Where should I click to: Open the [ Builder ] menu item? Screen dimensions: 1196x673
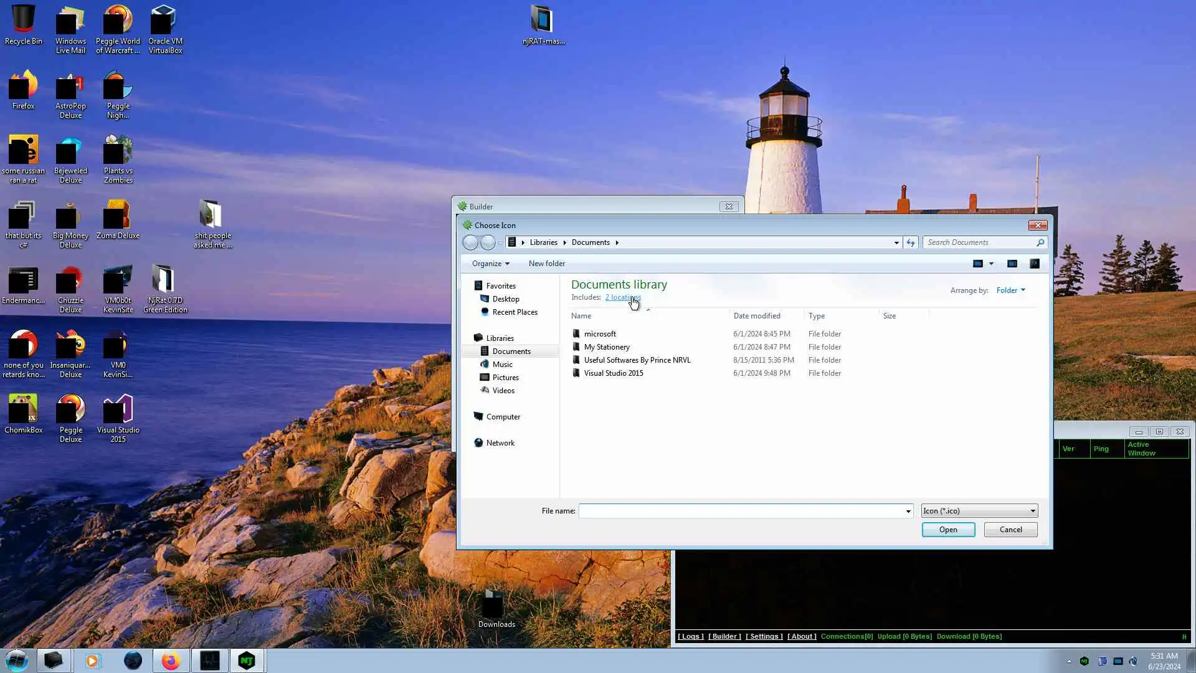click(x=724, y=636)
